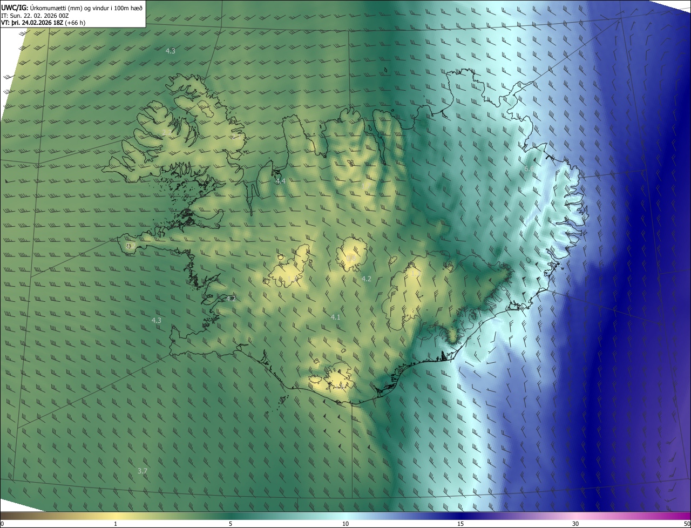The image size is (691, 528).
Task: Click the 4.1 value label on the map
Action: pyautogui.click(x=335, y=317)
